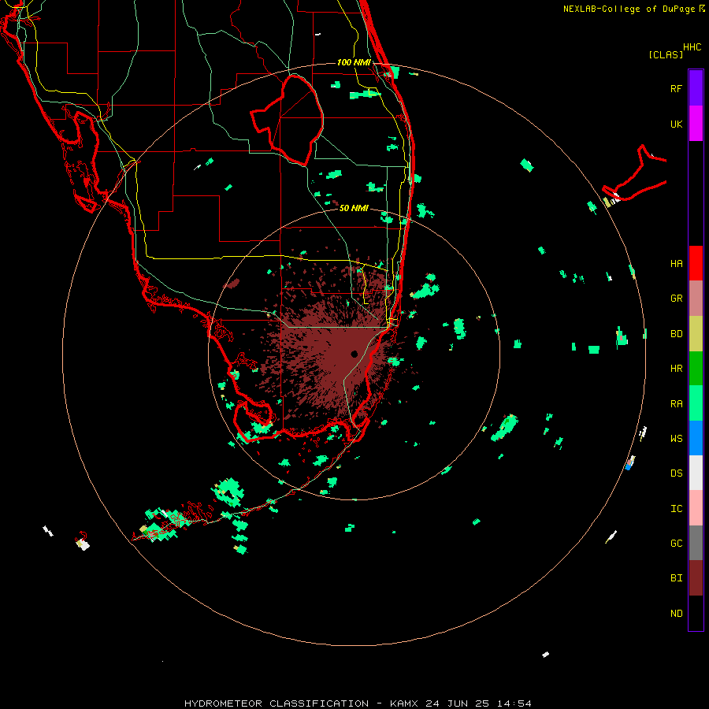The height and width of the screenshot is (709, 709).
Task: Click the GC legend label
Action: (x=676, y=544)
